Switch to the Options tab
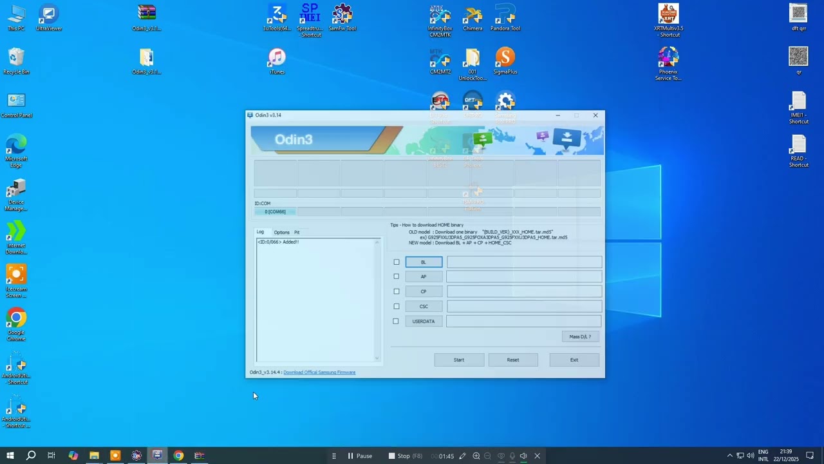 pos(281,232)
